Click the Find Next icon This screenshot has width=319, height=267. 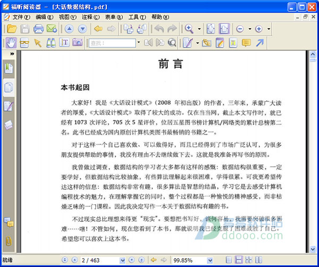pos(160,43)
